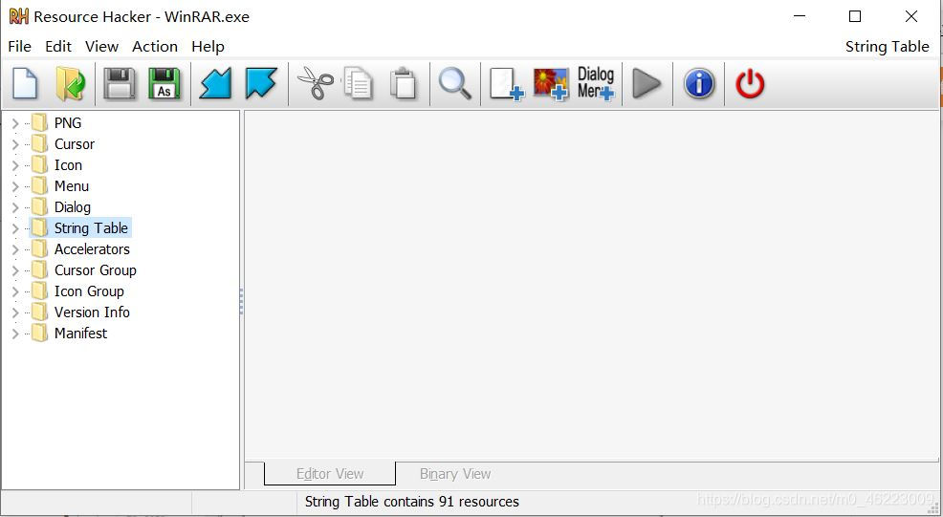The image size is (943, 517).
Task: Open info via blue i icon
Action: [699, 83]
